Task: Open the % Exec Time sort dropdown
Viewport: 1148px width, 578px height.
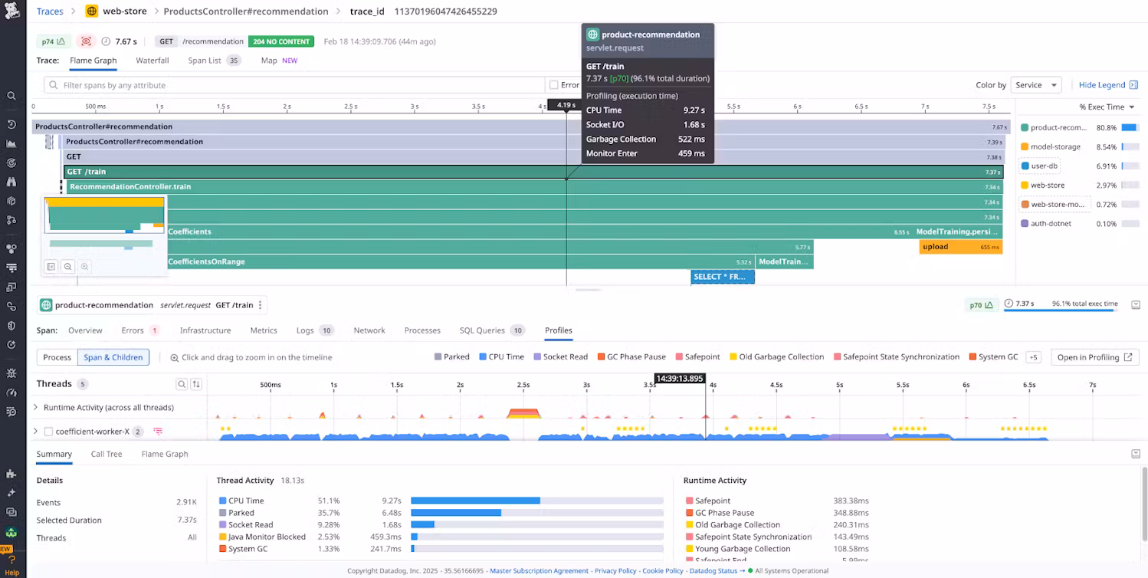Action: [1106, 107]
